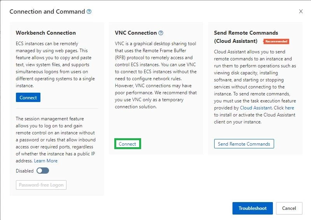Screen dimensions: 311x220
Task: Click the red Recommended badge
Action: click(x=276, y=41)
